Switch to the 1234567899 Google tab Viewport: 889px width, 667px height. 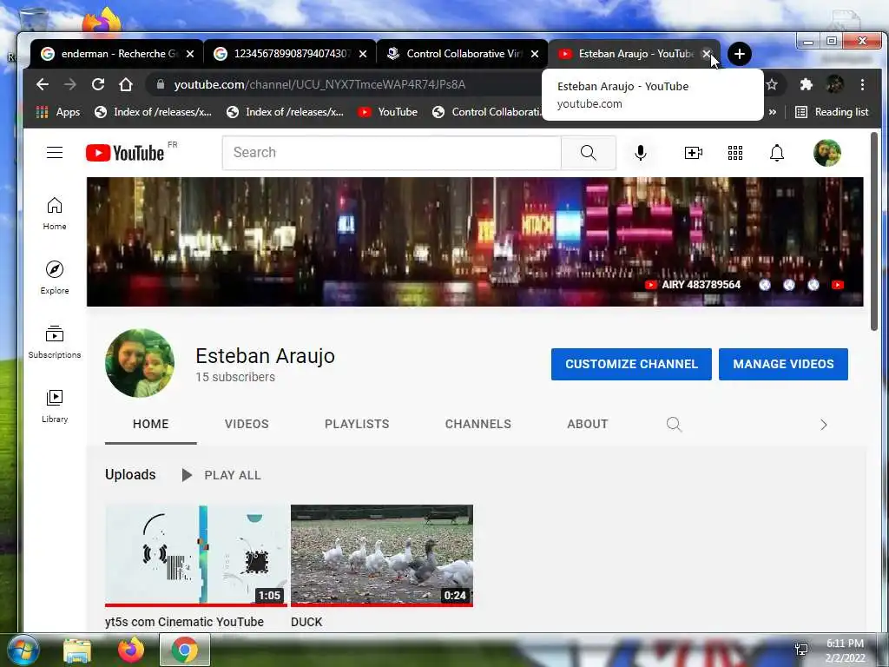click(290, 54)
